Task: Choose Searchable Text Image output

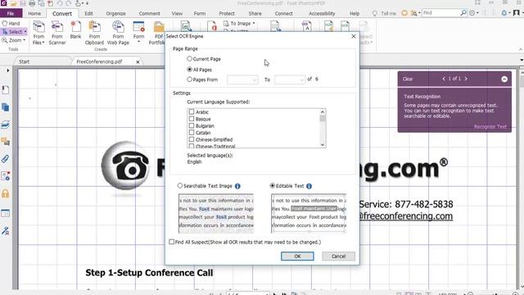Action: pos(180,186)
